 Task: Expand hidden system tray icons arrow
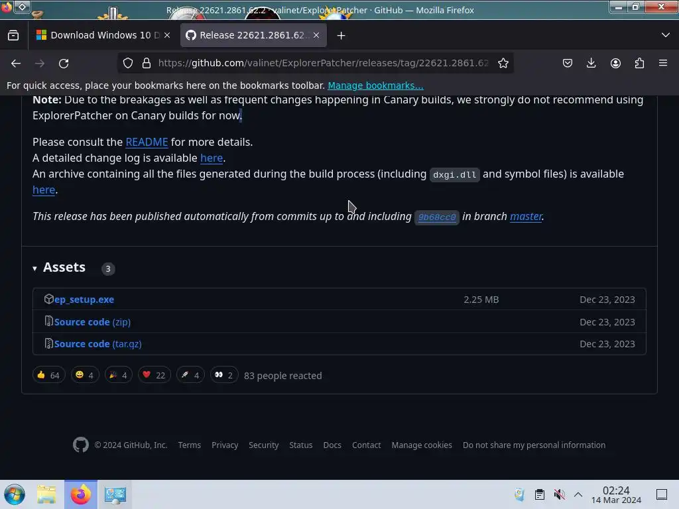click(578, 494)
